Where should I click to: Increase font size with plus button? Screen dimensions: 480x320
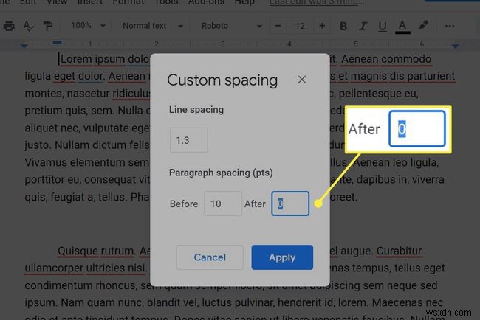[322, 26]
